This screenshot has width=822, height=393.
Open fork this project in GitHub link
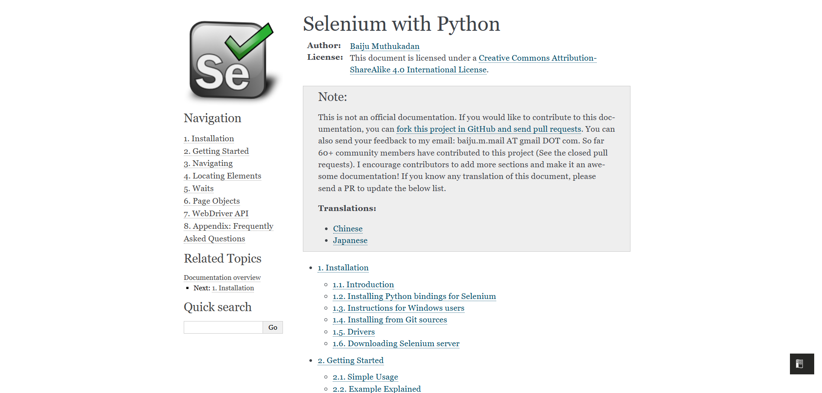488,129
